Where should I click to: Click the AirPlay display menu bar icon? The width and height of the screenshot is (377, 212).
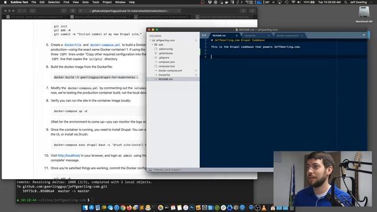280,2
